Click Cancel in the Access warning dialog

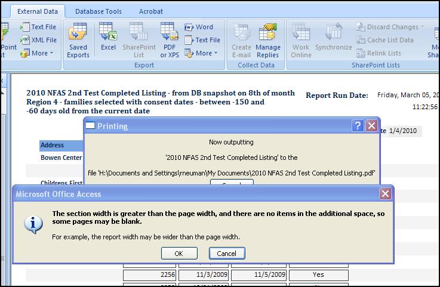(x=227, y=254)
